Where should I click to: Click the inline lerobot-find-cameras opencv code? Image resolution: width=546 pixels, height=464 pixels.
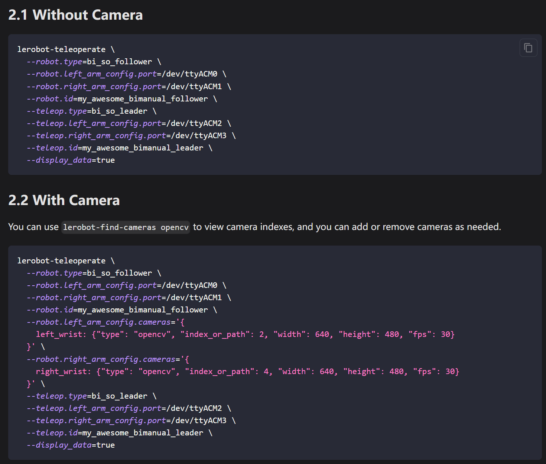tap(126, 227)
